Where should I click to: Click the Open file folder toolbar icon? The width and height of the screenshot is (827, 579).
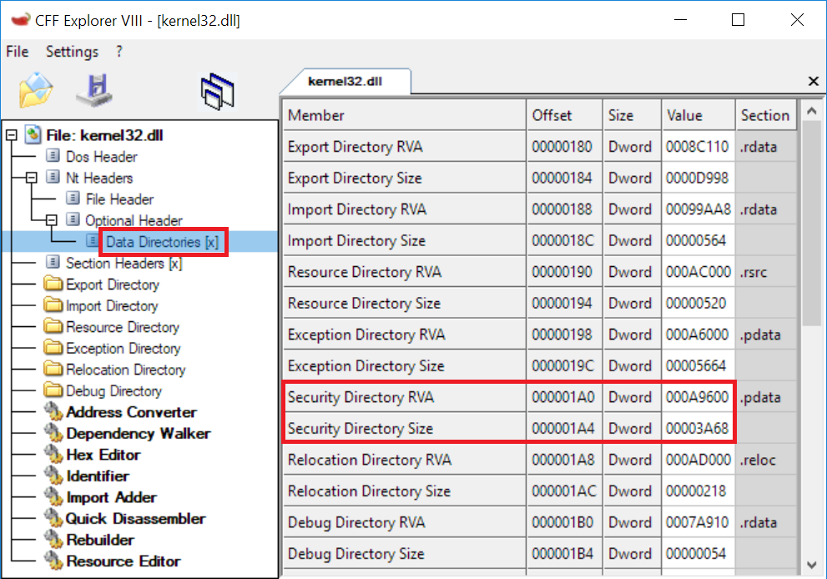pyautogui.click(x=36, y=89)
